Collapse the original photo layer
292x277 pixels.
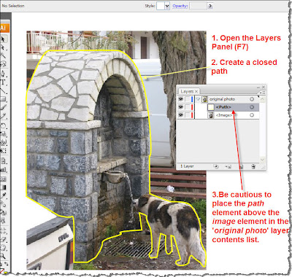[x=198, y=99]
